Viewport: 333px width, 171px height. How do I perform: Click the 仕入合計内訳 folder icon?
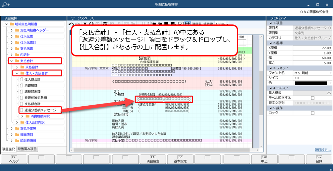point(22,122)
